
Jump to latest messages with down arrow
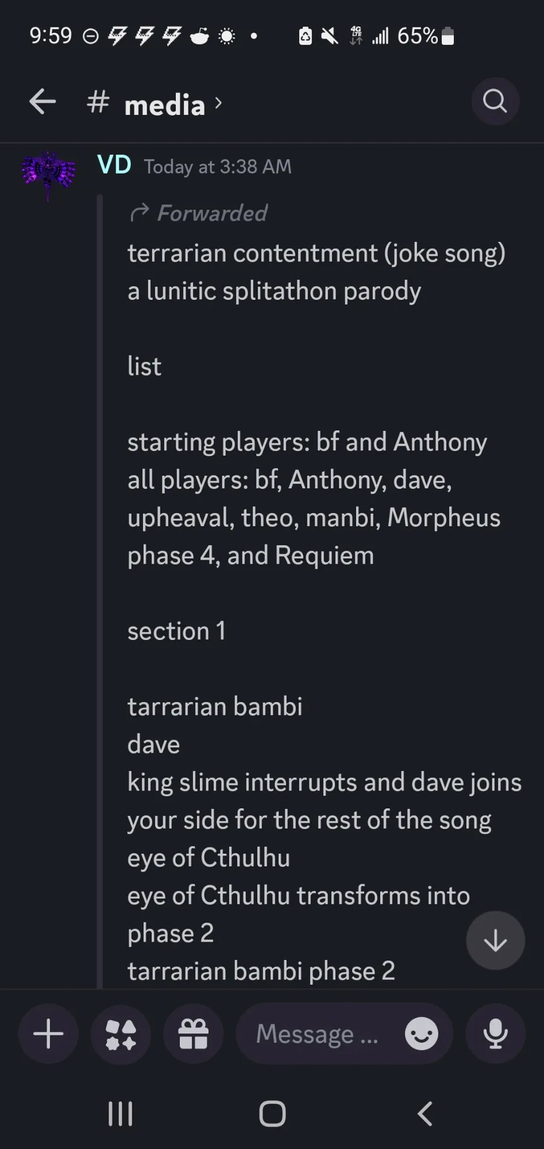point(495,940)
